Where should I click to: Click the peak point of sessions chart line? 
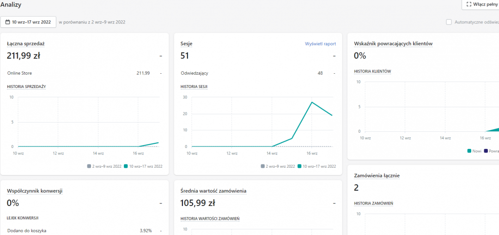(312, 102)
